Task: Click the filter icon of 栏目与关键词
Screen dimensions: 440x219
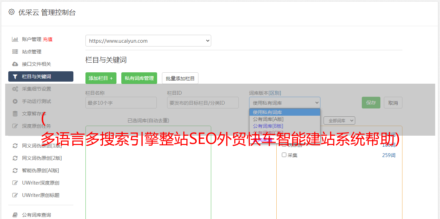Action: tap(15, 76)
